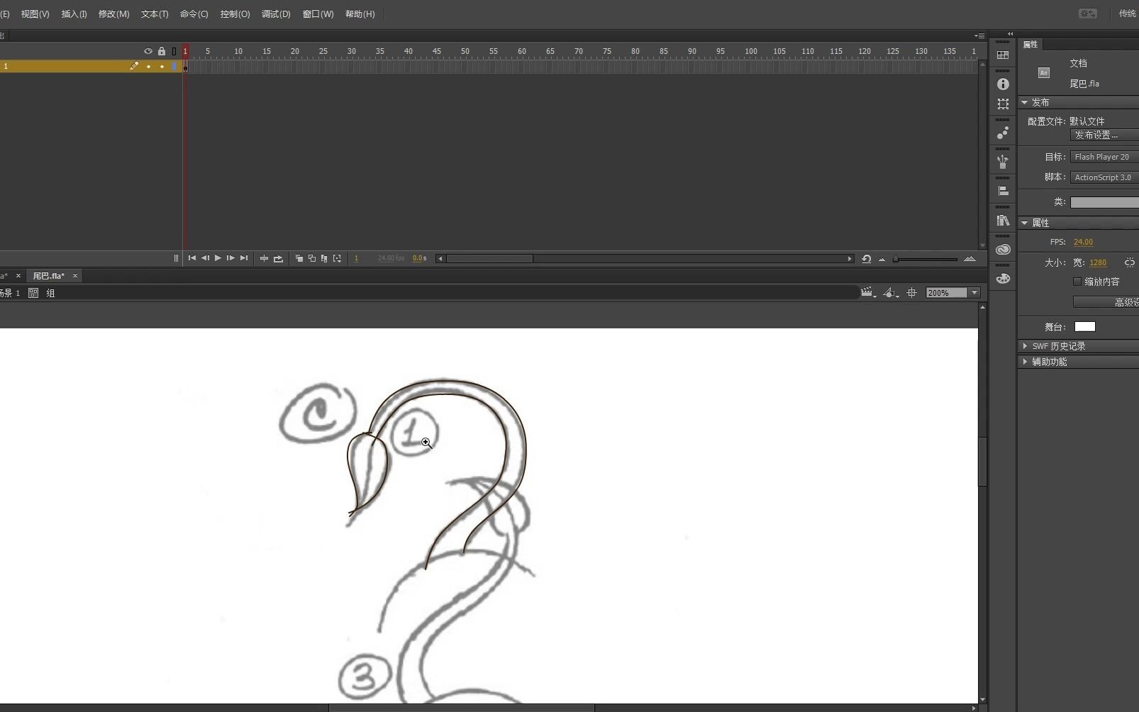This screenshot has width=1139, height=712.
Task: Open the CC Libraries panel icon
Action: tap(1003, 250)
